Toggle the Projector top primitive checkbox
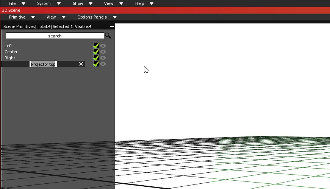 pos(96,64)
